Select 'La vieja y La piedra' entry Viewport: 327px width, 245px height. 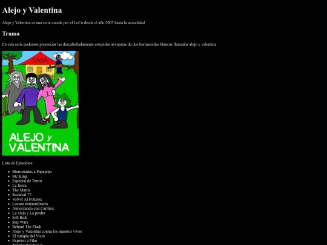click(29, 213)
